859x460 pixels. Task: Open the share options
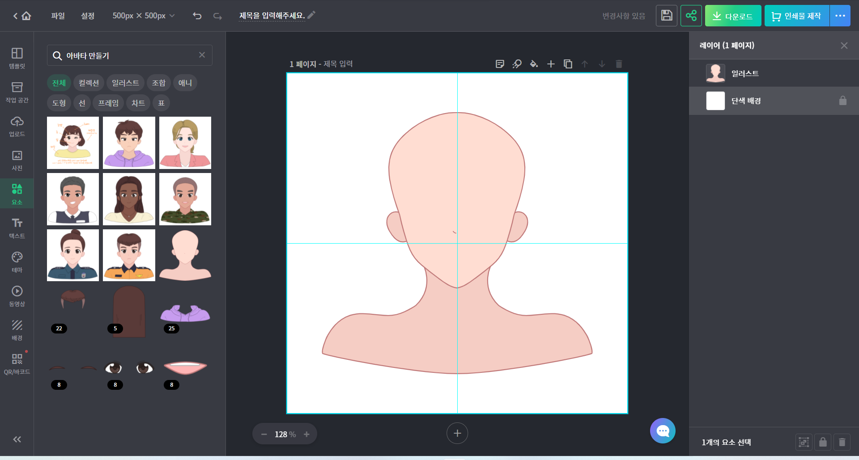691,16
